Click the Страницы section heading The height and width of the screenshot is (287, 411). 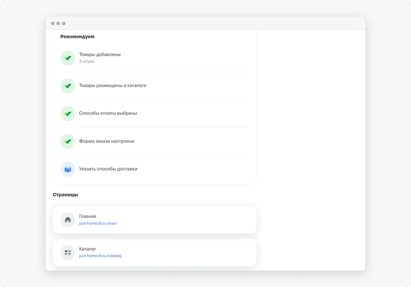65,195
